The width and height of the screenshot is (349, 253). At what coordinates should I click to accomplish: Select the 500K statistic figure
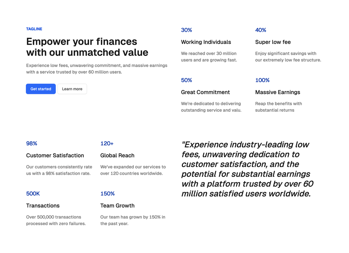[33, 194]
